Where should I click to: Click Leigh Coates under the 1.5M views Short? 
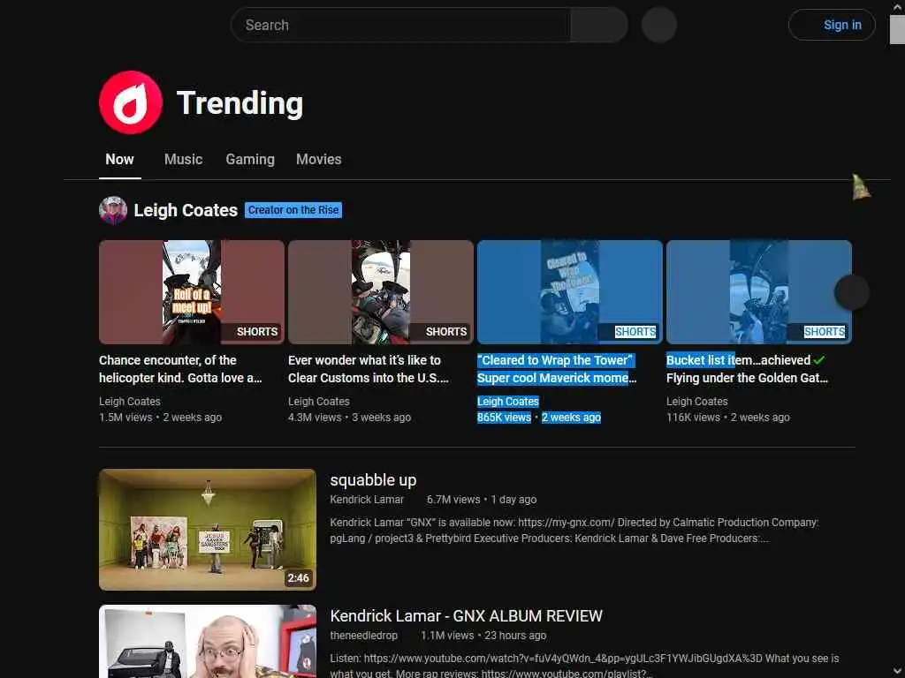click(130, 402)
